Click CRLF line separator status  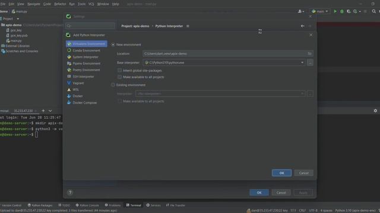pos(302,211)
